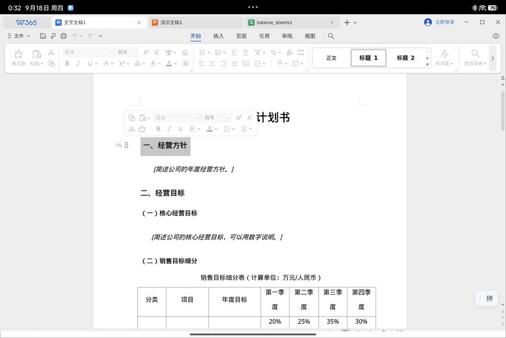The width and height of the screenshot is (506, 338).
Task: Click the cloud upload icon at top right
Action: point(496,36)
